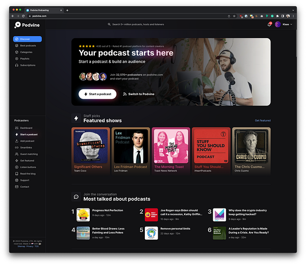This screenshot has height=265, width=306.
Task: Click the Klaas user avatar
Action: tap(278, 24)
